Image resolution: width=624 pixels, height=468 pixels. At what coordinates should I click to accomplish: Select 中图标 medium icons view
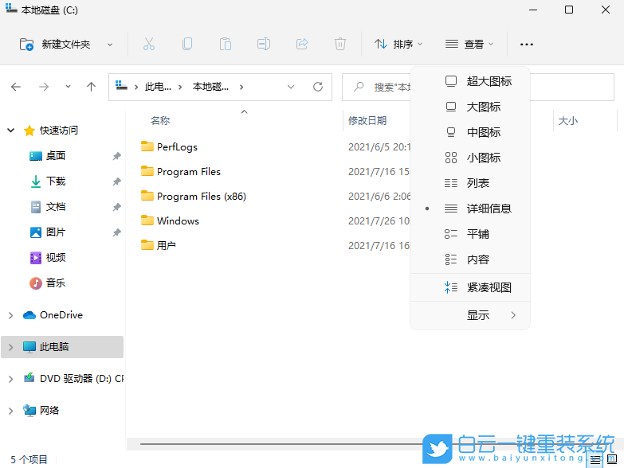pos(470,132)
